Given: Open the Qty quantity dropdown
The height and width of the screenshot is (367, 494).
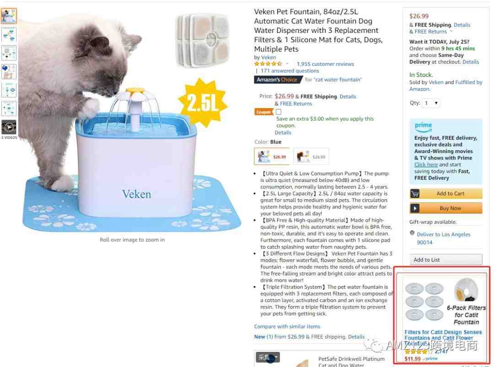Looking at the screenshot, I should pos(431,103).
